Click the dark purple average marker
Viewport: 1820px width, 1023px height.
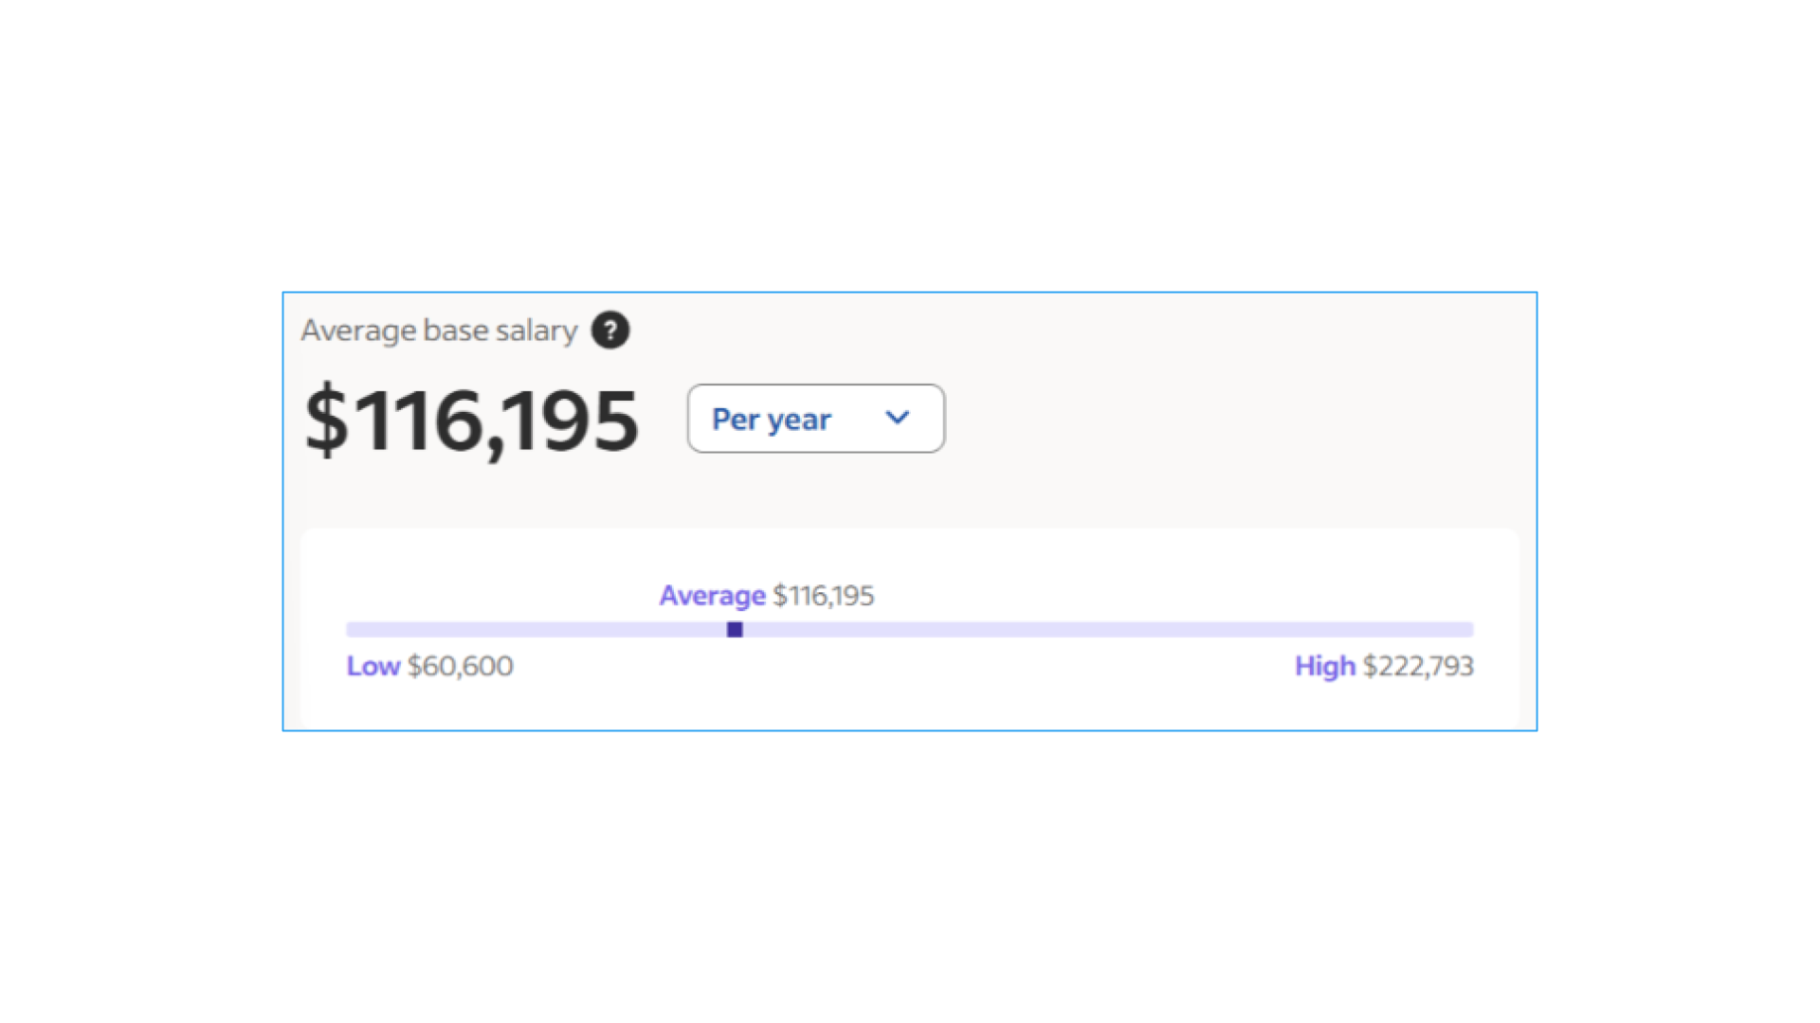[x=735, y=630]
